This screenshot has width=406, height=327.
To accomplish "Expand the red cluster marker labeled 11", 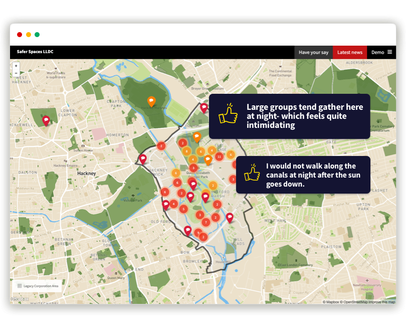I will 219,157.
